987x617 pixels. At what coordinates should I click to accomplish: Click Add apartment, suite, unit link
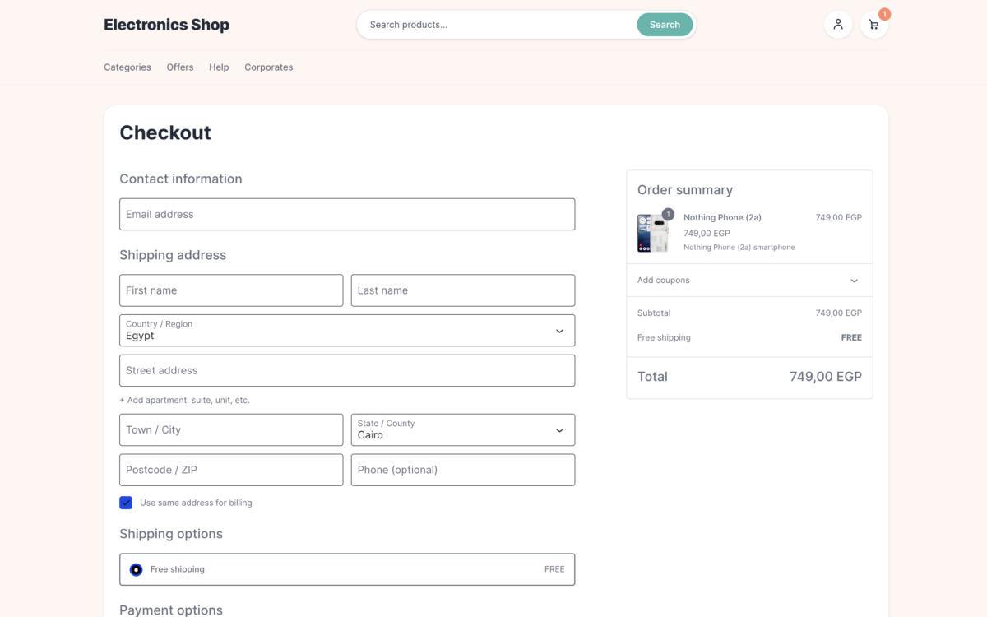tap(184, 400)
